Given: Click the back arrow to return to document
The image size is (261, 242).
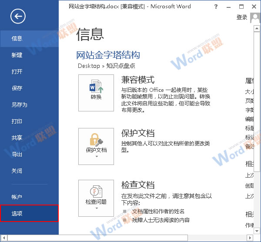Looking at the screenshot, I should click(18, 17).
